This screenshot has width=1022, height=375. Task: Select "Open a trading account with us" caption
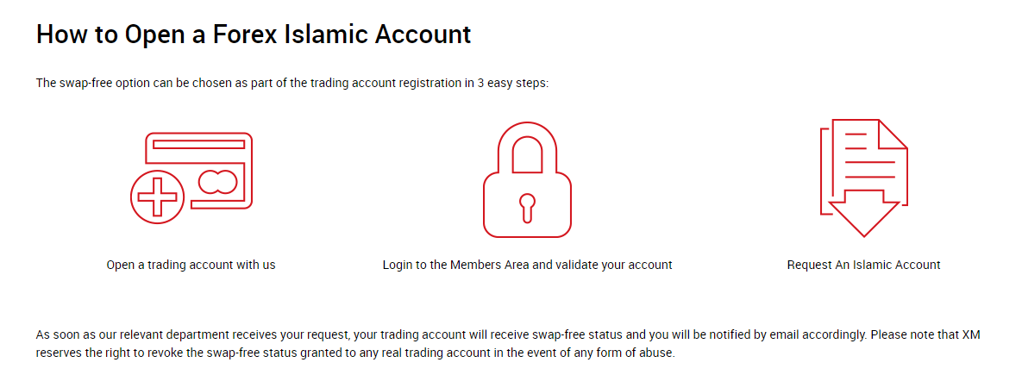pos(191,265)
